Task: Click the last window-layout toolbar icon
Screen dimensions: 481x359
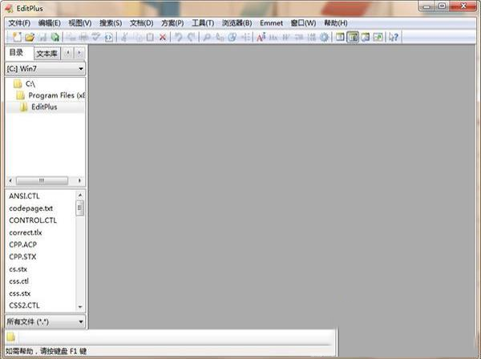Action: (378, 37)
